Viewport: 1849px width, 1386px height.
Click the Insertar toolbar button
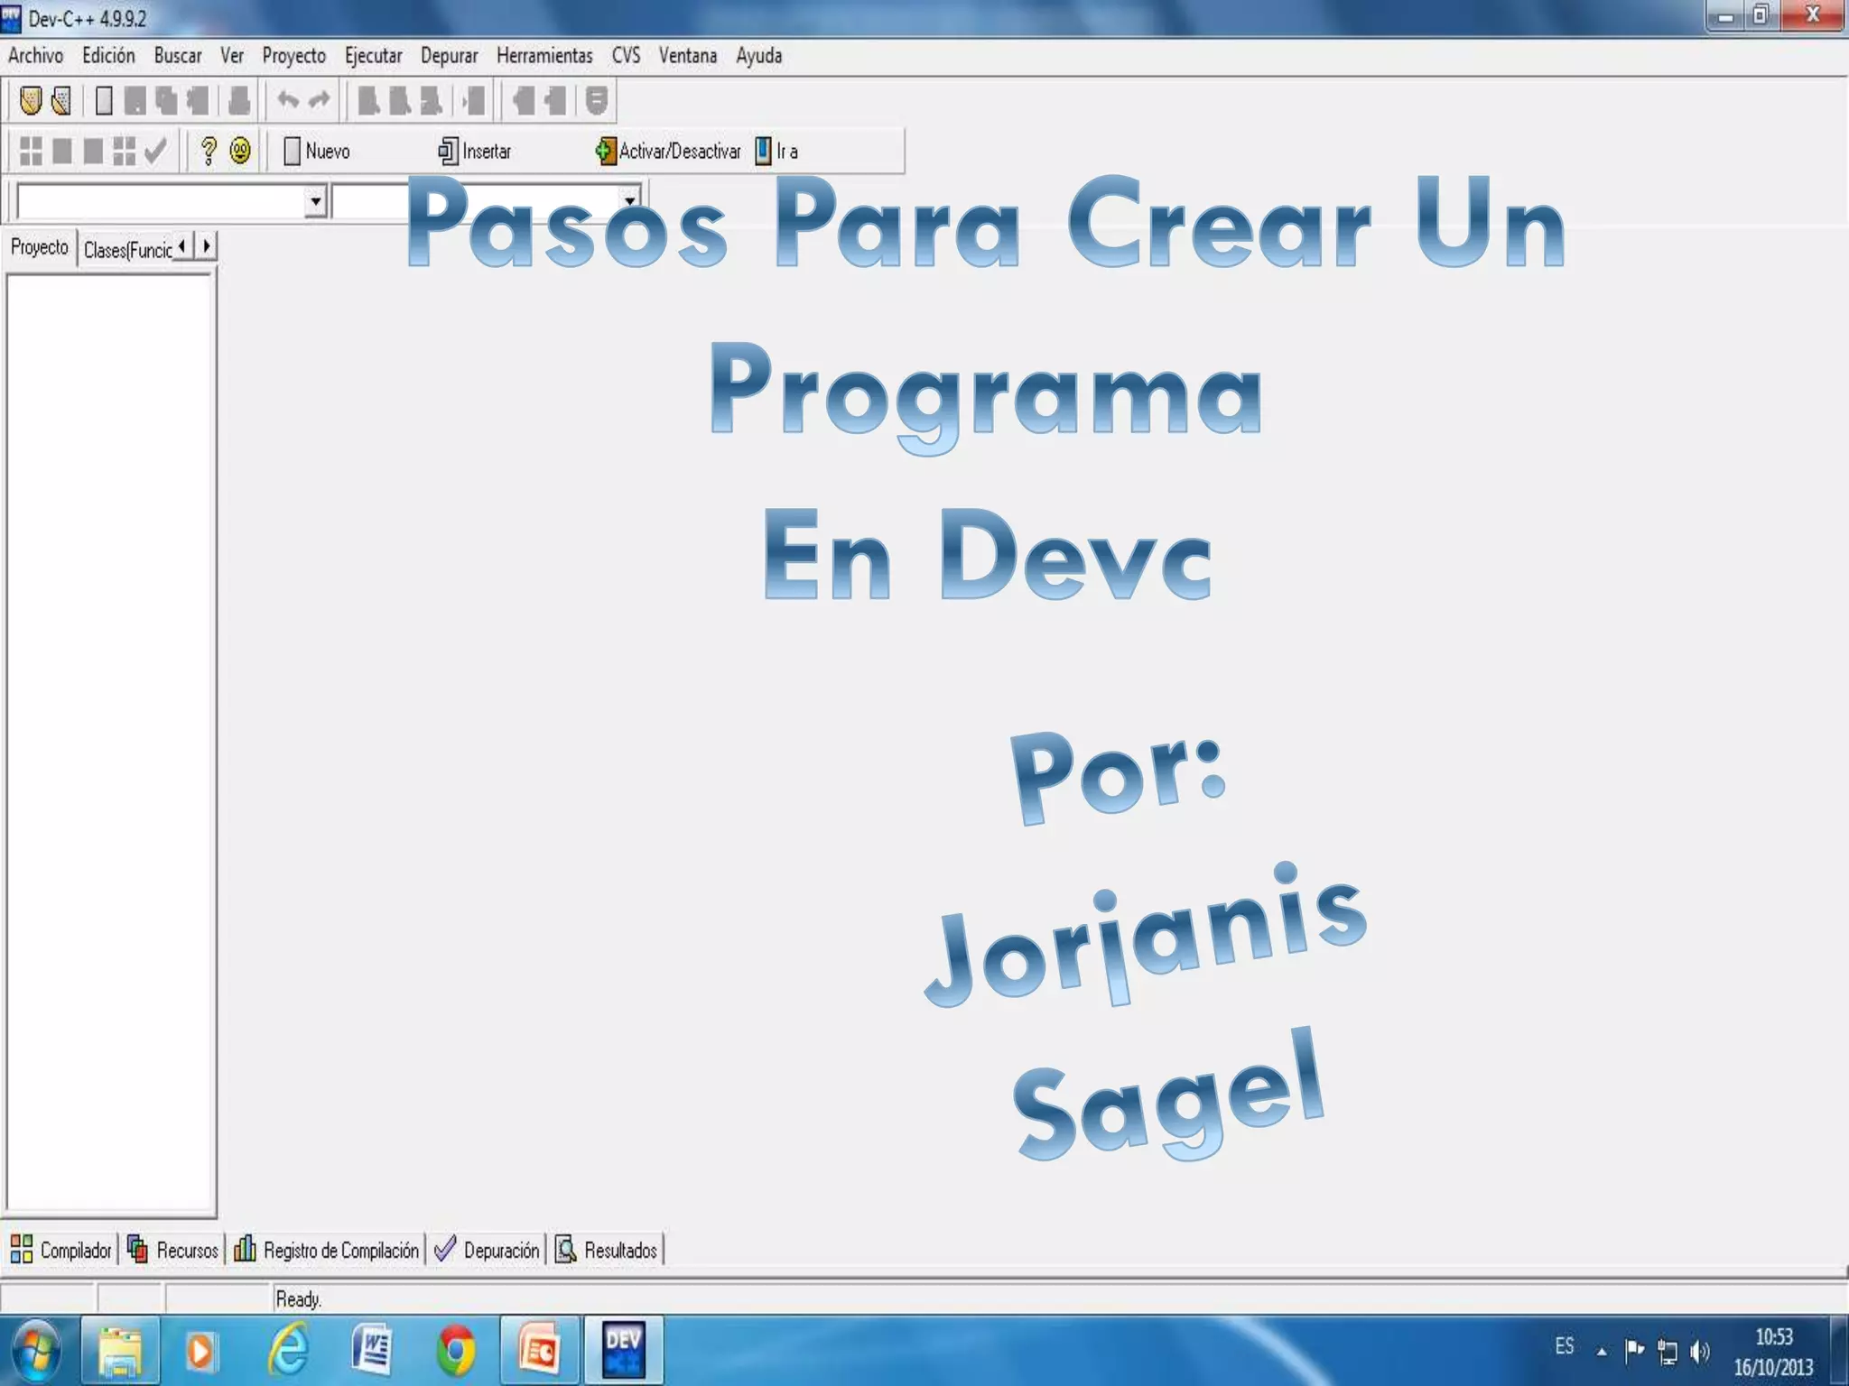point(475,151)
